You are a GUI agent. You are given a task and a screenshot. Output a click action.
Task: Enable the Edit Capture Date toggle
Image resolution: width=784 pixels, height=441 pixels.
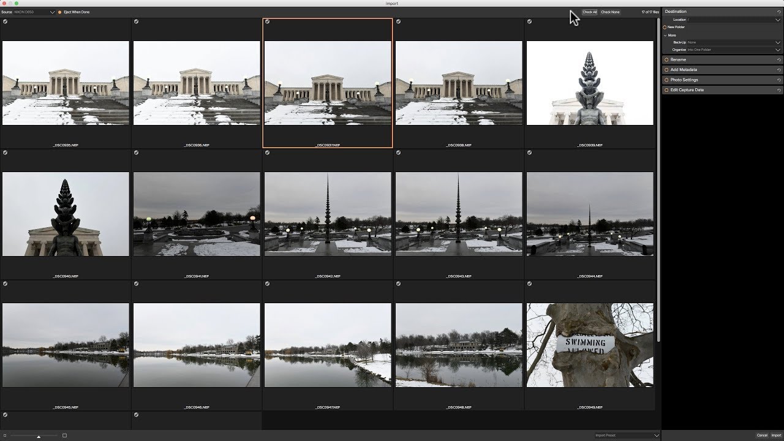pos(666,90)
